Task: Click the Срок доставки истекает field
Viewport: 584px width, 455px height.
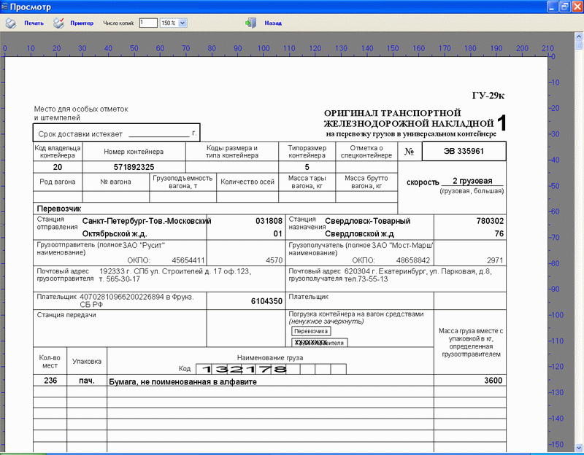Action: click(116, 133)
